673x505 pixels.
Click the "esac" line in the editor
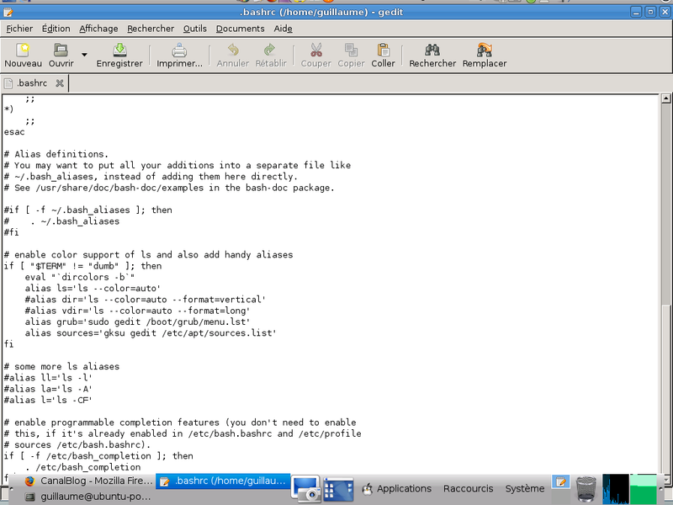(x=14, y=132)
